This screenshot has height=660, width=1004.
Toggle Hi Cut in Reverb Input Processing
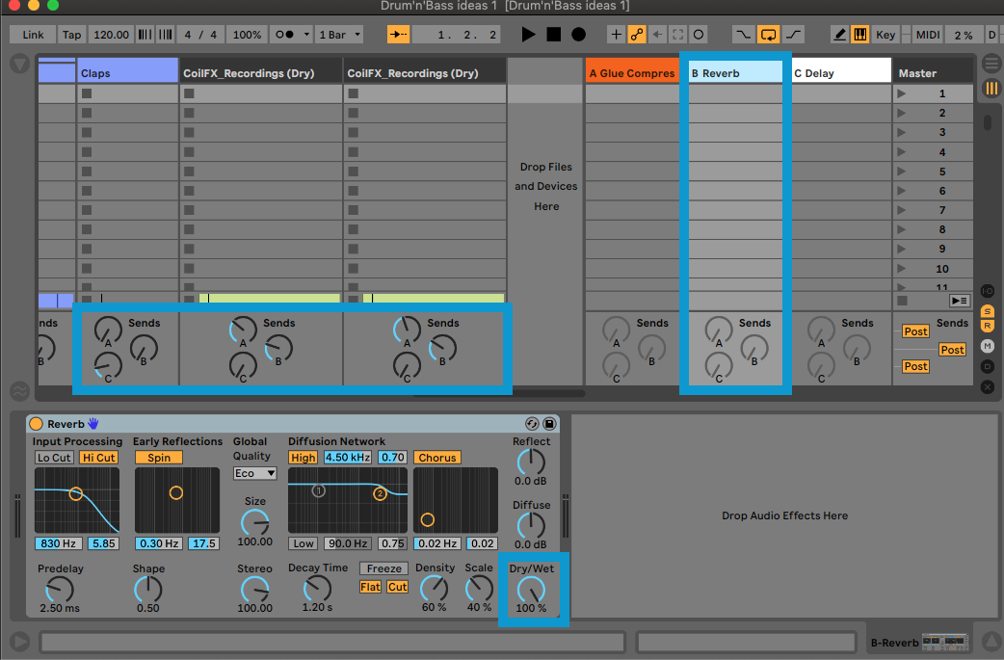click(98, 458)
